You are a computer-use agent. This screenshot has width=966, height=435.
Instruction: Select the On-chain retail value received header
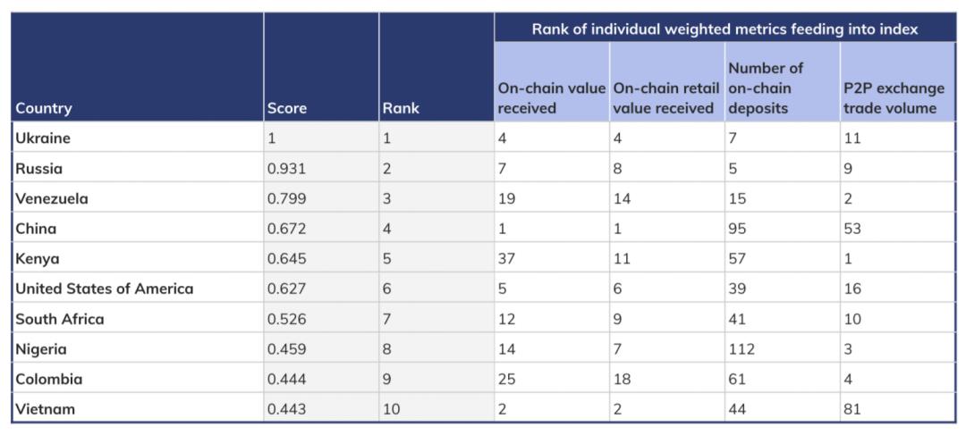(665, 99)
